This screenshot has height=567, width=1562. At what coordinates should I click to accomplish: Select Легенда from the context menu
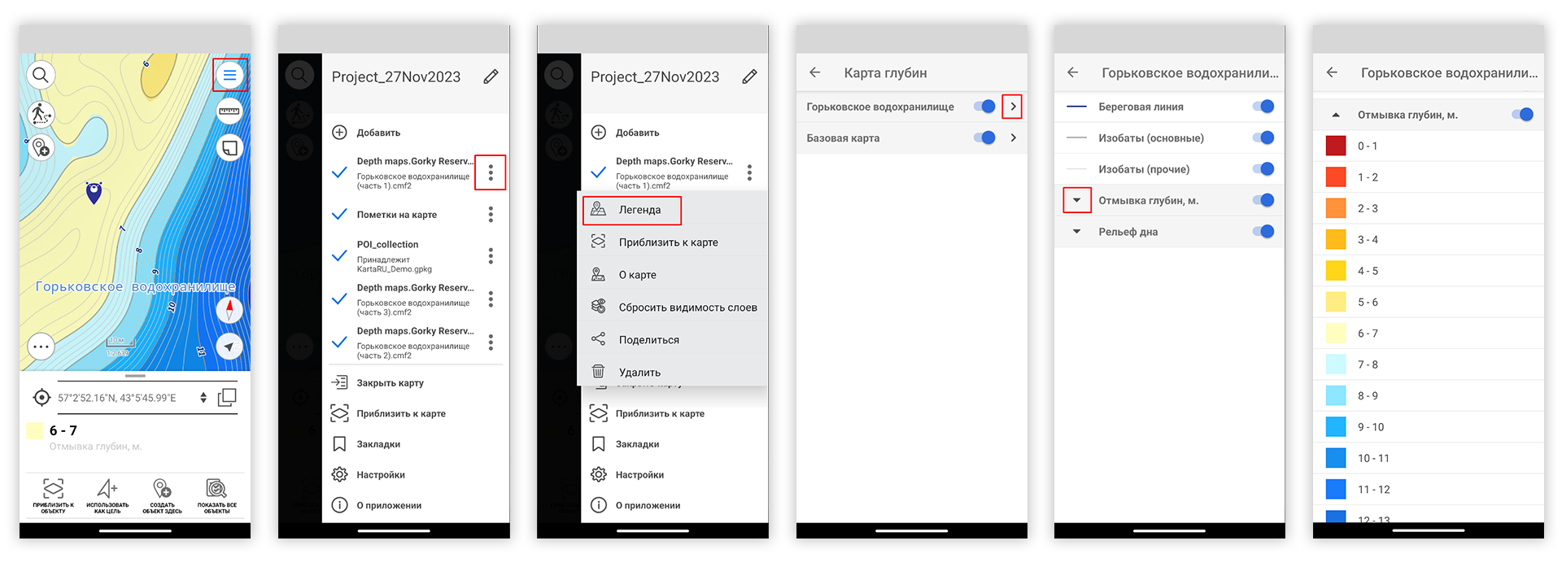coord(639,210)
